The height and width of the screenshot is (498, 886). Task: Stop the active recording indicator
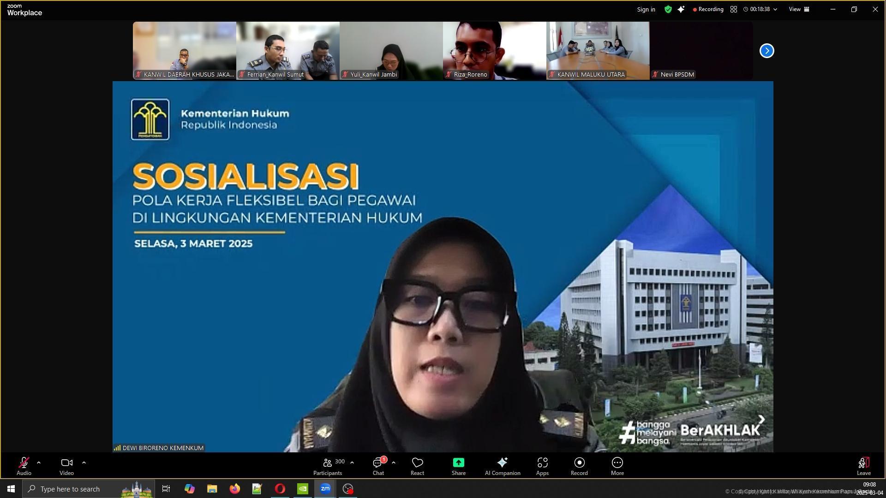pos(708,9)
